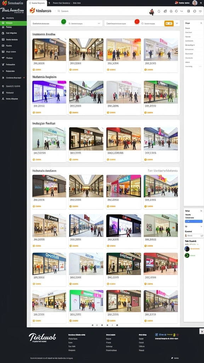Open the first storefront thumbnail in top section
Screen dimensions: 204x363
(49, 50)
